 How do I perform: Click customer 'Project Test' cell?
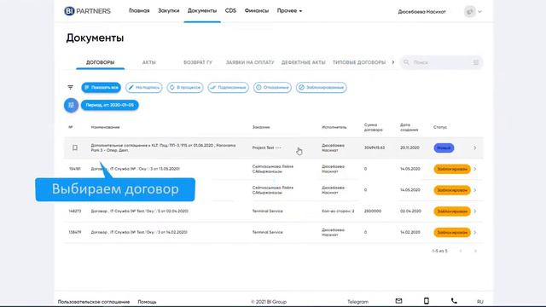(267, 148)
